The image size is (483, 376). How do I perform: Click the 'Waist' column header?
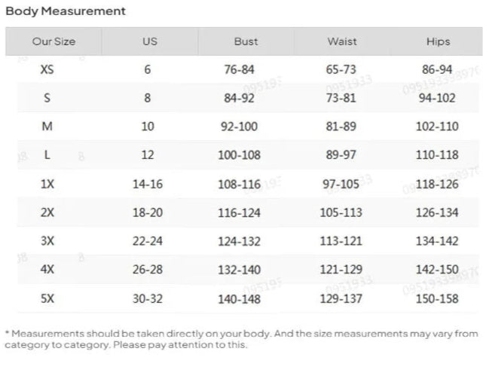(341, 41)
